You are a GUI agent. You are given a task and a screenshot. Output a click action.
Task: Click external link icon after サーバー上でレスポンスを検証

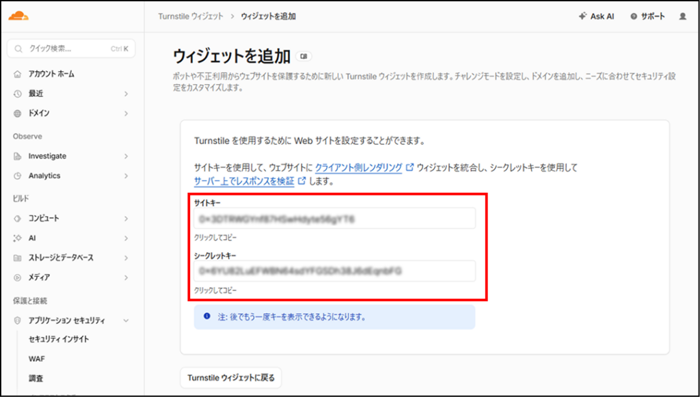301,181
